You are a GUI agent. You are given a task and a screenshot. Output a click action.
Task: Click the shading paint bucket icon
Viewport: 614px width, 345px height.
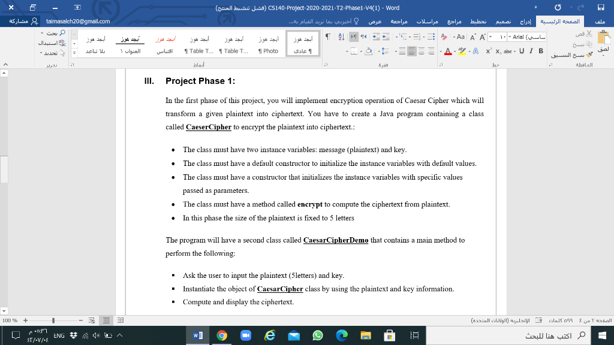[368, 52]
